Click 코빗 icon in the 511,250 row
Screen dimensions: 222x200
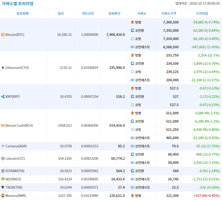(132, 130)
